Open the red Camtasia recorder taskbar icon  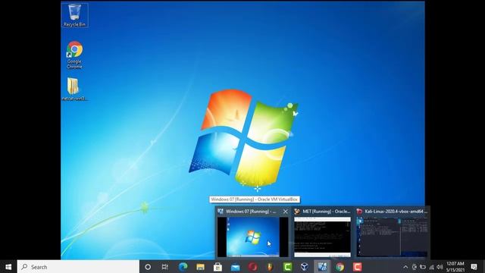point(357,267)
